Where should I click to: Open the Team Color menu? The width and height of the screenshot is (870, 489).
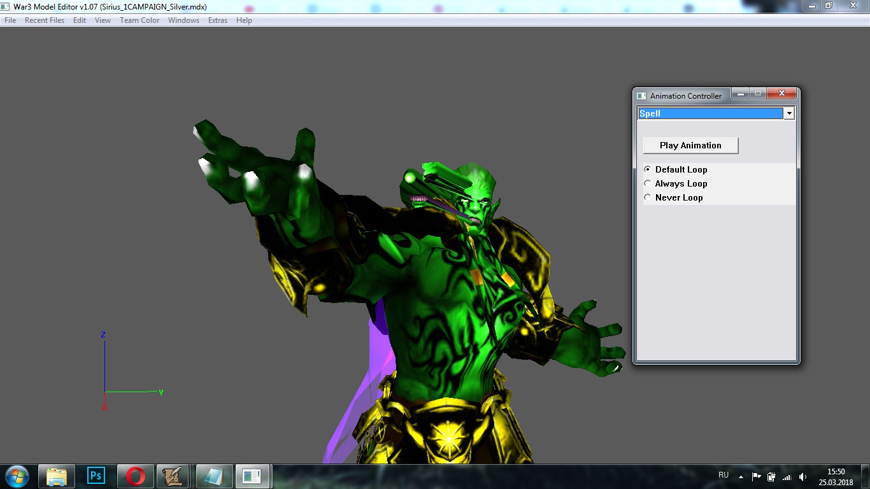(x=139, y=20)
